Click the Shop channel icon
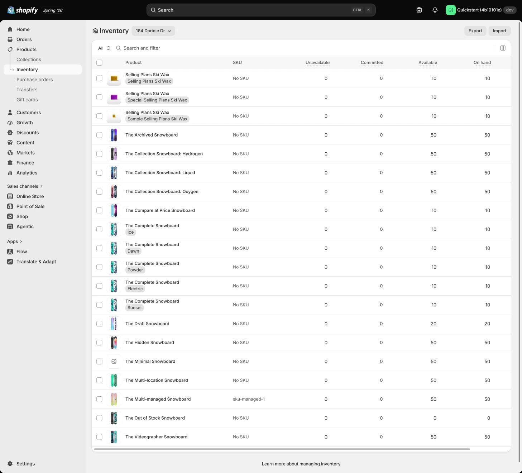This screenshot has height=473, width=522. 10,216
